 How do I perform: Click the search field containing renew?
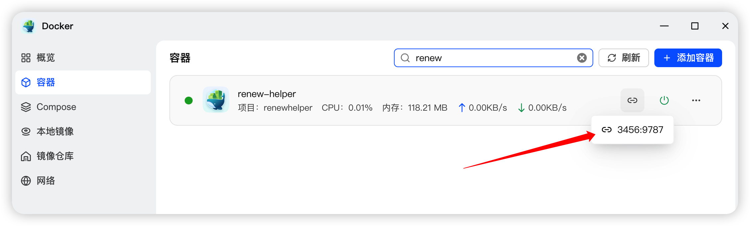coord(492,58)
